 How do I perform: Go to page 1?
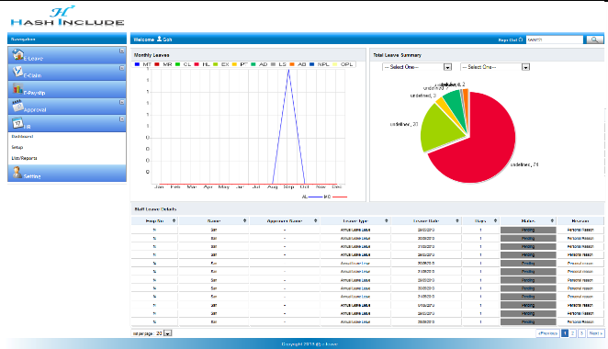pos(565,333)
